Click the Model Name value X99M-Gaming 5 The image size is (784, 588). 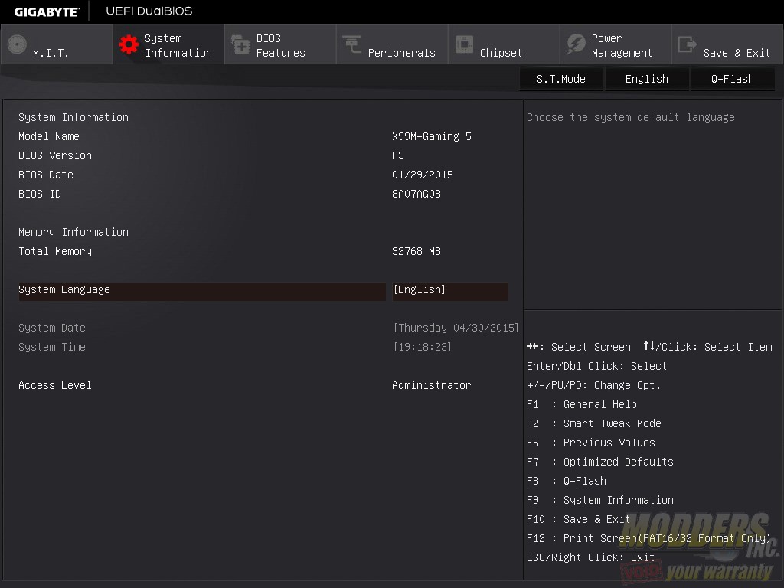pyautogui.click(x=432, y=136)
